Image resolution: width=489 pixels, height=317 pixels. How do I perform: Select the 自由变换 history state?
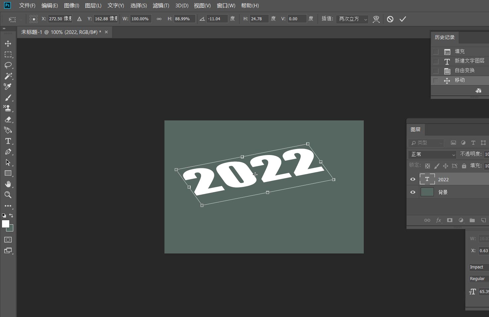click(460, 71)
